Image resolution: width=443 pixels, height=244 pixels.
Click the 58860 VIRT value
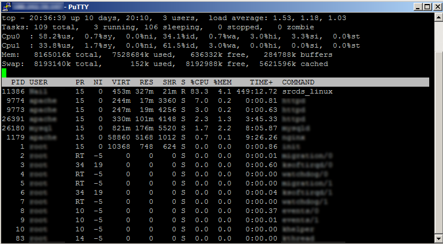[x=119, y=138]
